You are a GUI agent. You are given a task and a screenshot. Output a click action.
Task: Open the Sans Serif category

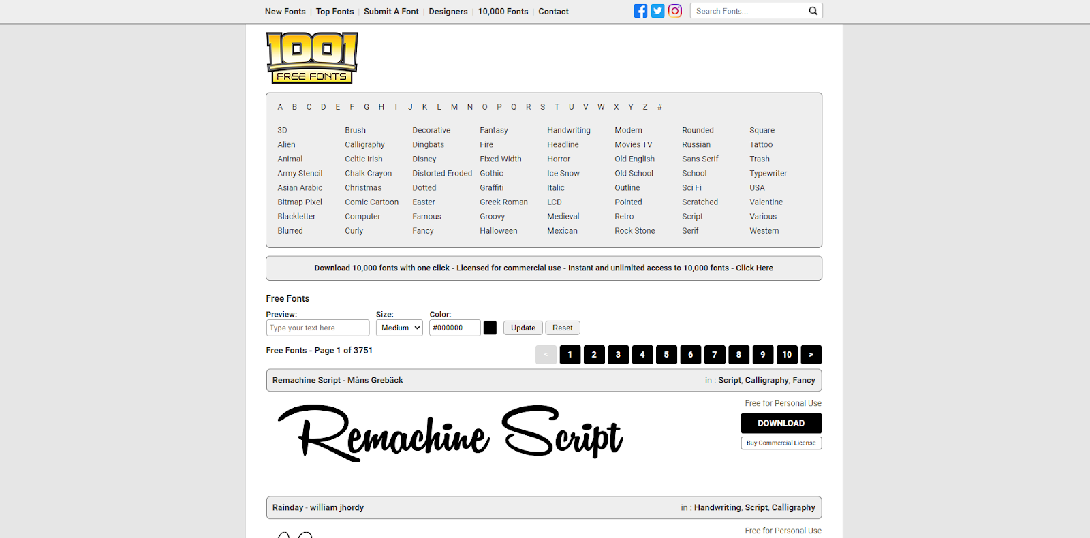700,159
